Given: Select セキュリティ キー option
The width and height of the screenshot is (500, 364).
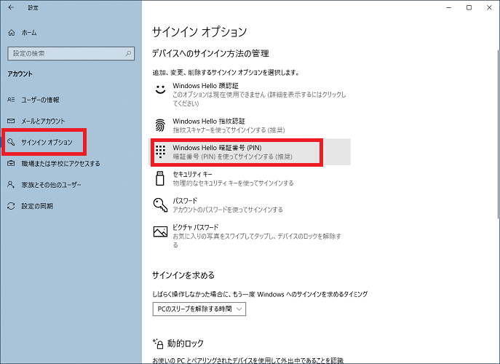Looking at the screenshot, I should pos(250,178).
